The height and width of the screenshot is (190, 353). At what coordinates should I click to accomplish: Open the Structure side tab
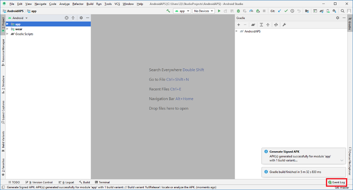pyautogui.click(x=3, y=85)
